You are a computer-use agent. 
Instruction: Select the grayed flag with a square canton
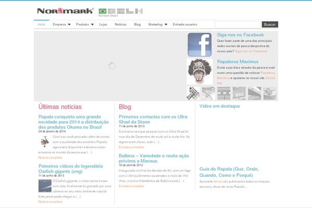[x=129, y=11]
